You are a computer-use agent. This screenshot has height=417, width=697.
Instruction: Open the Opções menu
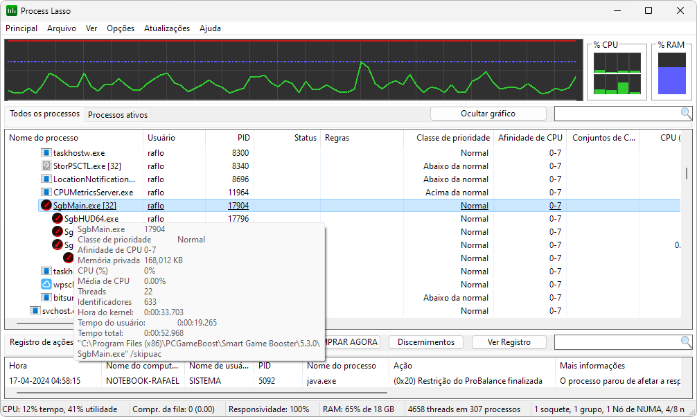click(121, 28)
